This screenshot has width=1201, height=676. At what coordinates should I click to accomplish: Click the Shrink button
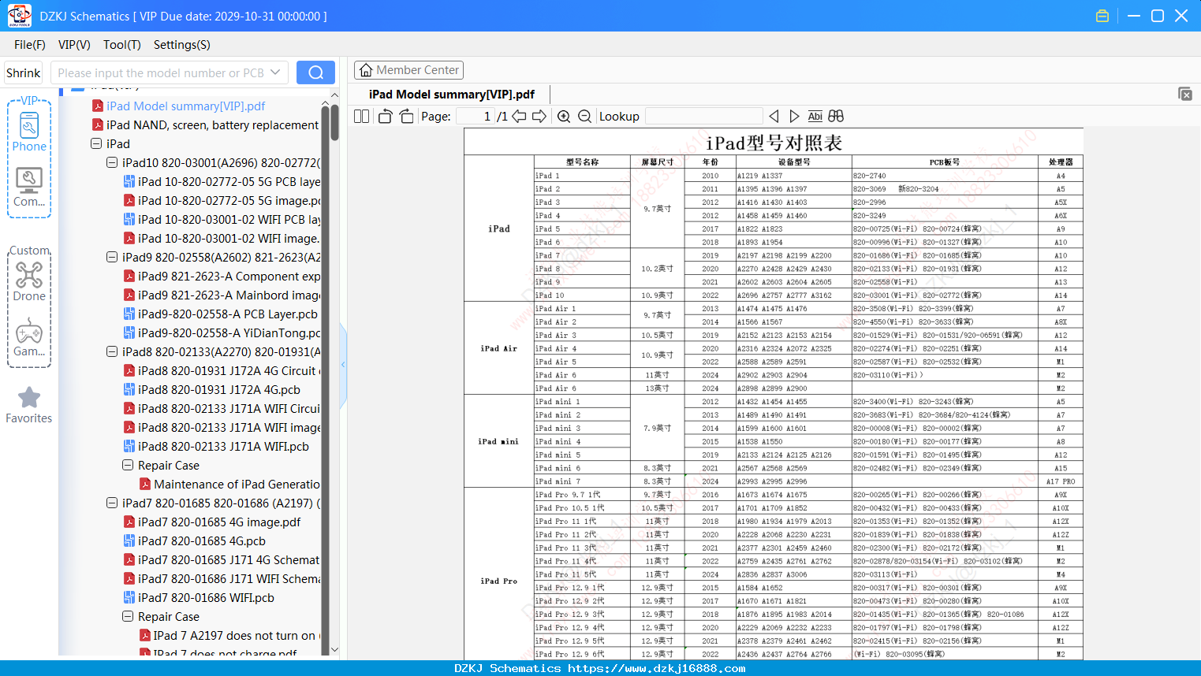click(23, 72)
